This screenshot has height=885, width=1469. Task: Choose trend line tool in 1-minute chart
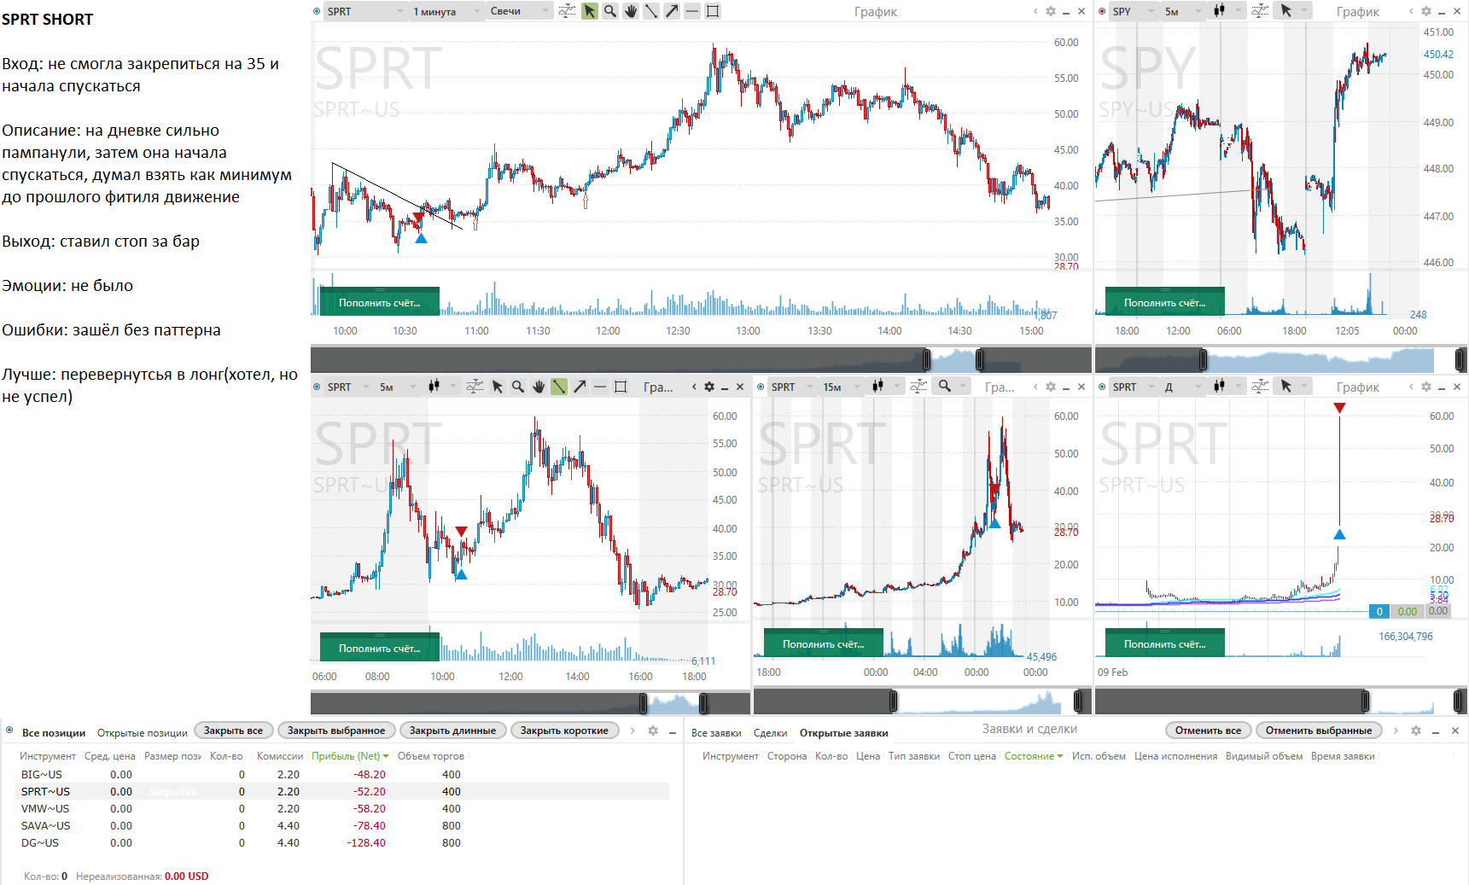click(650, 11)
